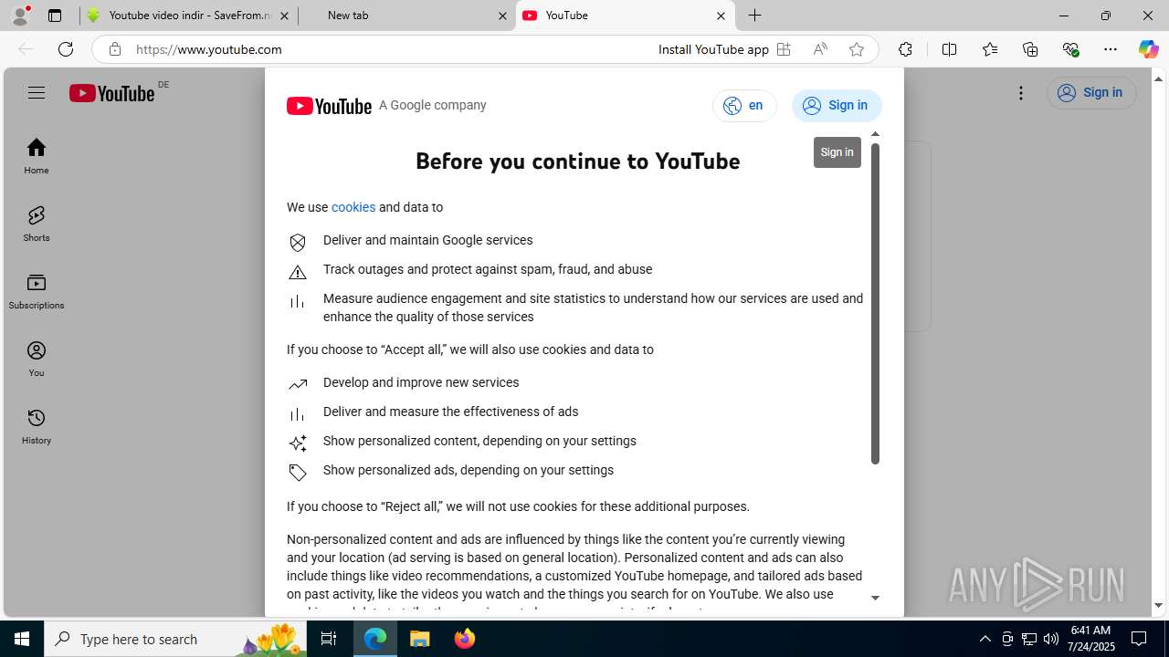Viewport: 1169px width, 657px height.
Task: Open Edge Settings and more menu
Action: (x=1111, y=49)
